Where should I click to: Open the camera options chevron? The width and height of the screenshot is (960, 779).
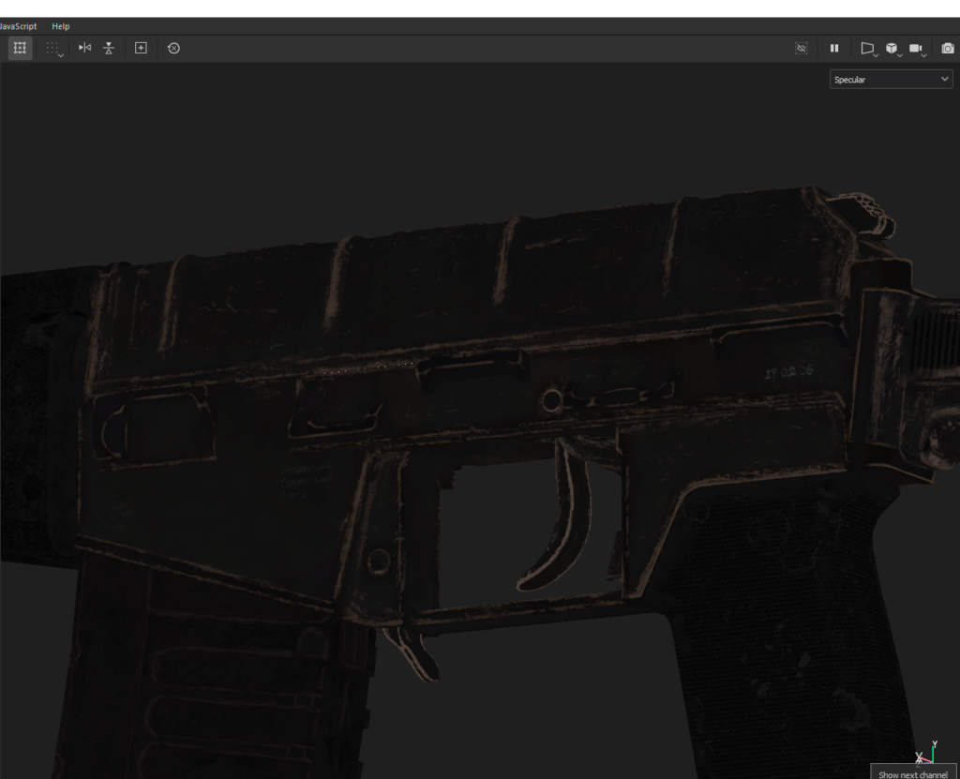pyautogui.click(x=924, y=55)
